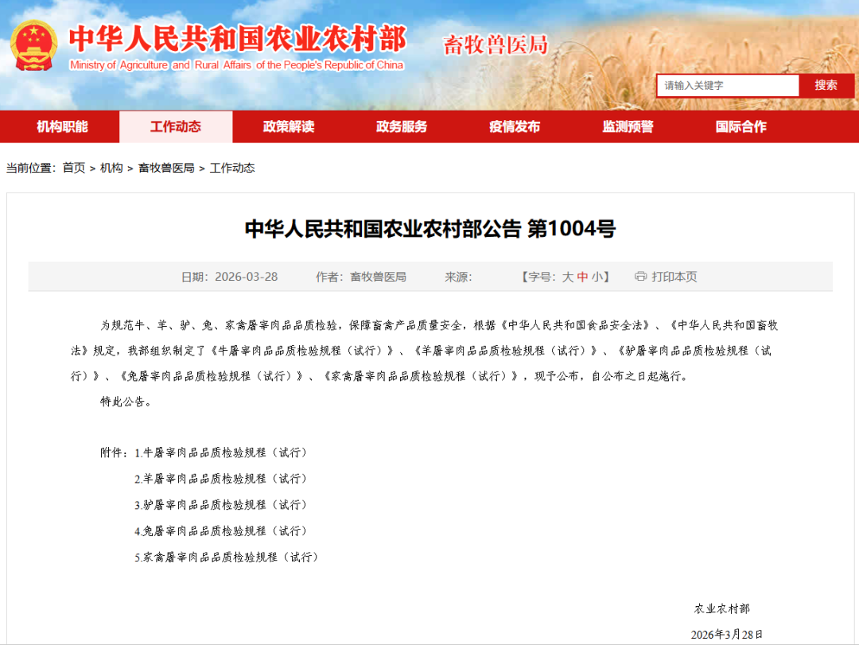The image size is (859, 645).
Task: Click the 搜索 search button
Action: [826, 85]
